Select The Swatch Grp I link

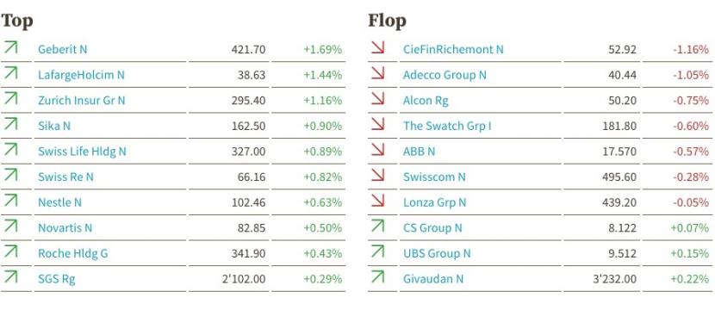447,126
